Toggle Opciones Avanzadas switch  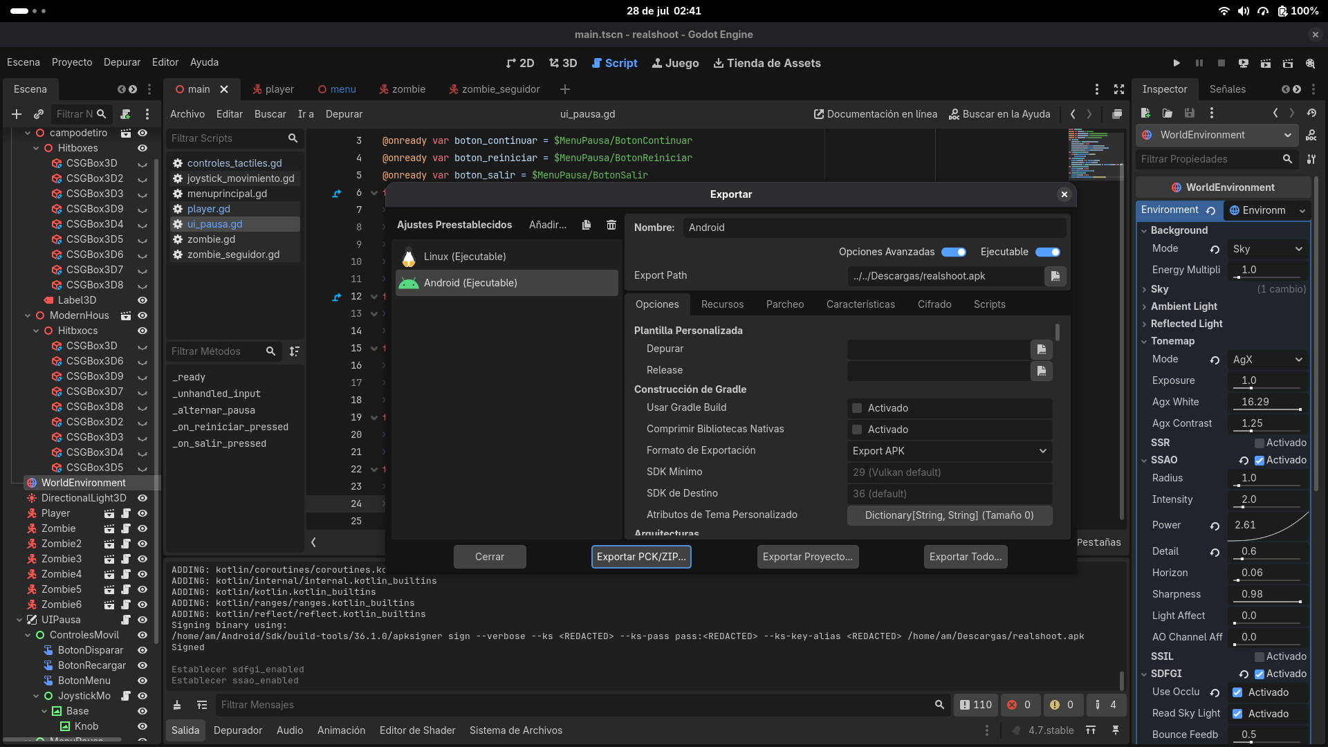953,252
